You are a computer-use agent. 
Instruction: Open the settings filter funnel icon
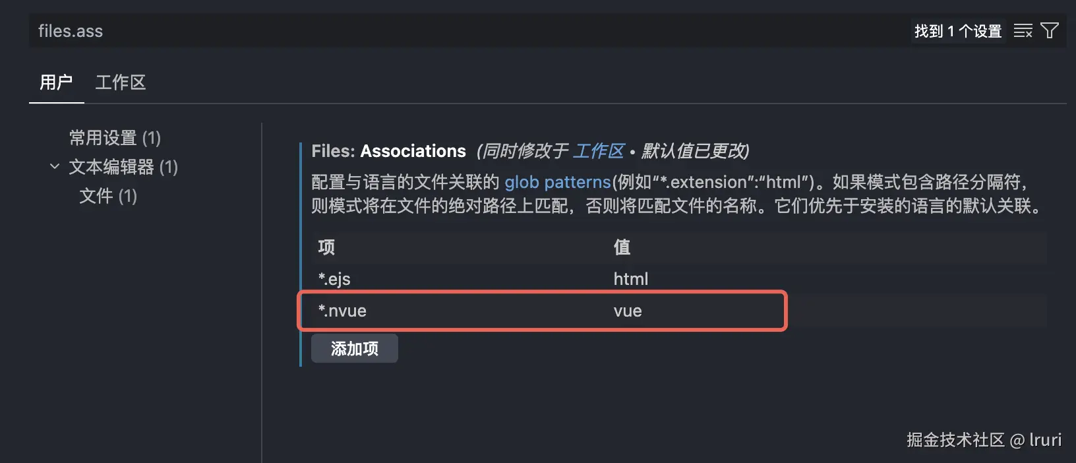tap(1049, 31)
